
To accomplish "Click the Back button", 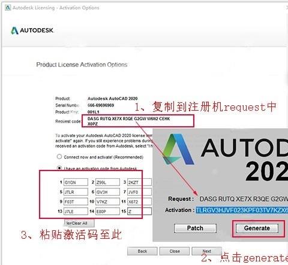I will coord(142,251).
